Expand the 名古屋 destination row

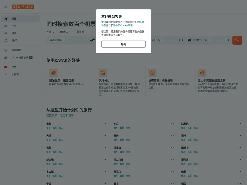pyautogui.click(x=105, y=172)
